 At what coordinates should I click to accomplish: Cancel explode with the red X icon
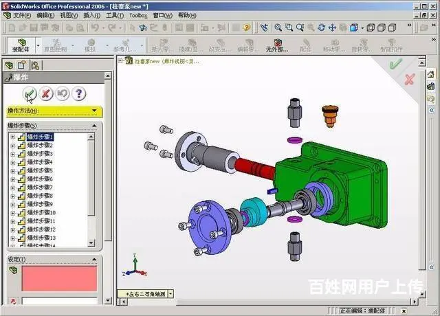click(45, 93)
